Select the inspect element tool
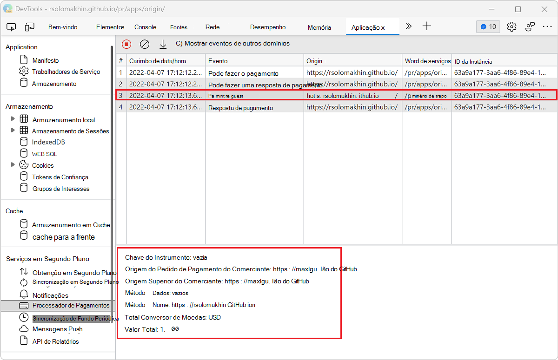This screenshot has width=558, height=360. [11, 27]
